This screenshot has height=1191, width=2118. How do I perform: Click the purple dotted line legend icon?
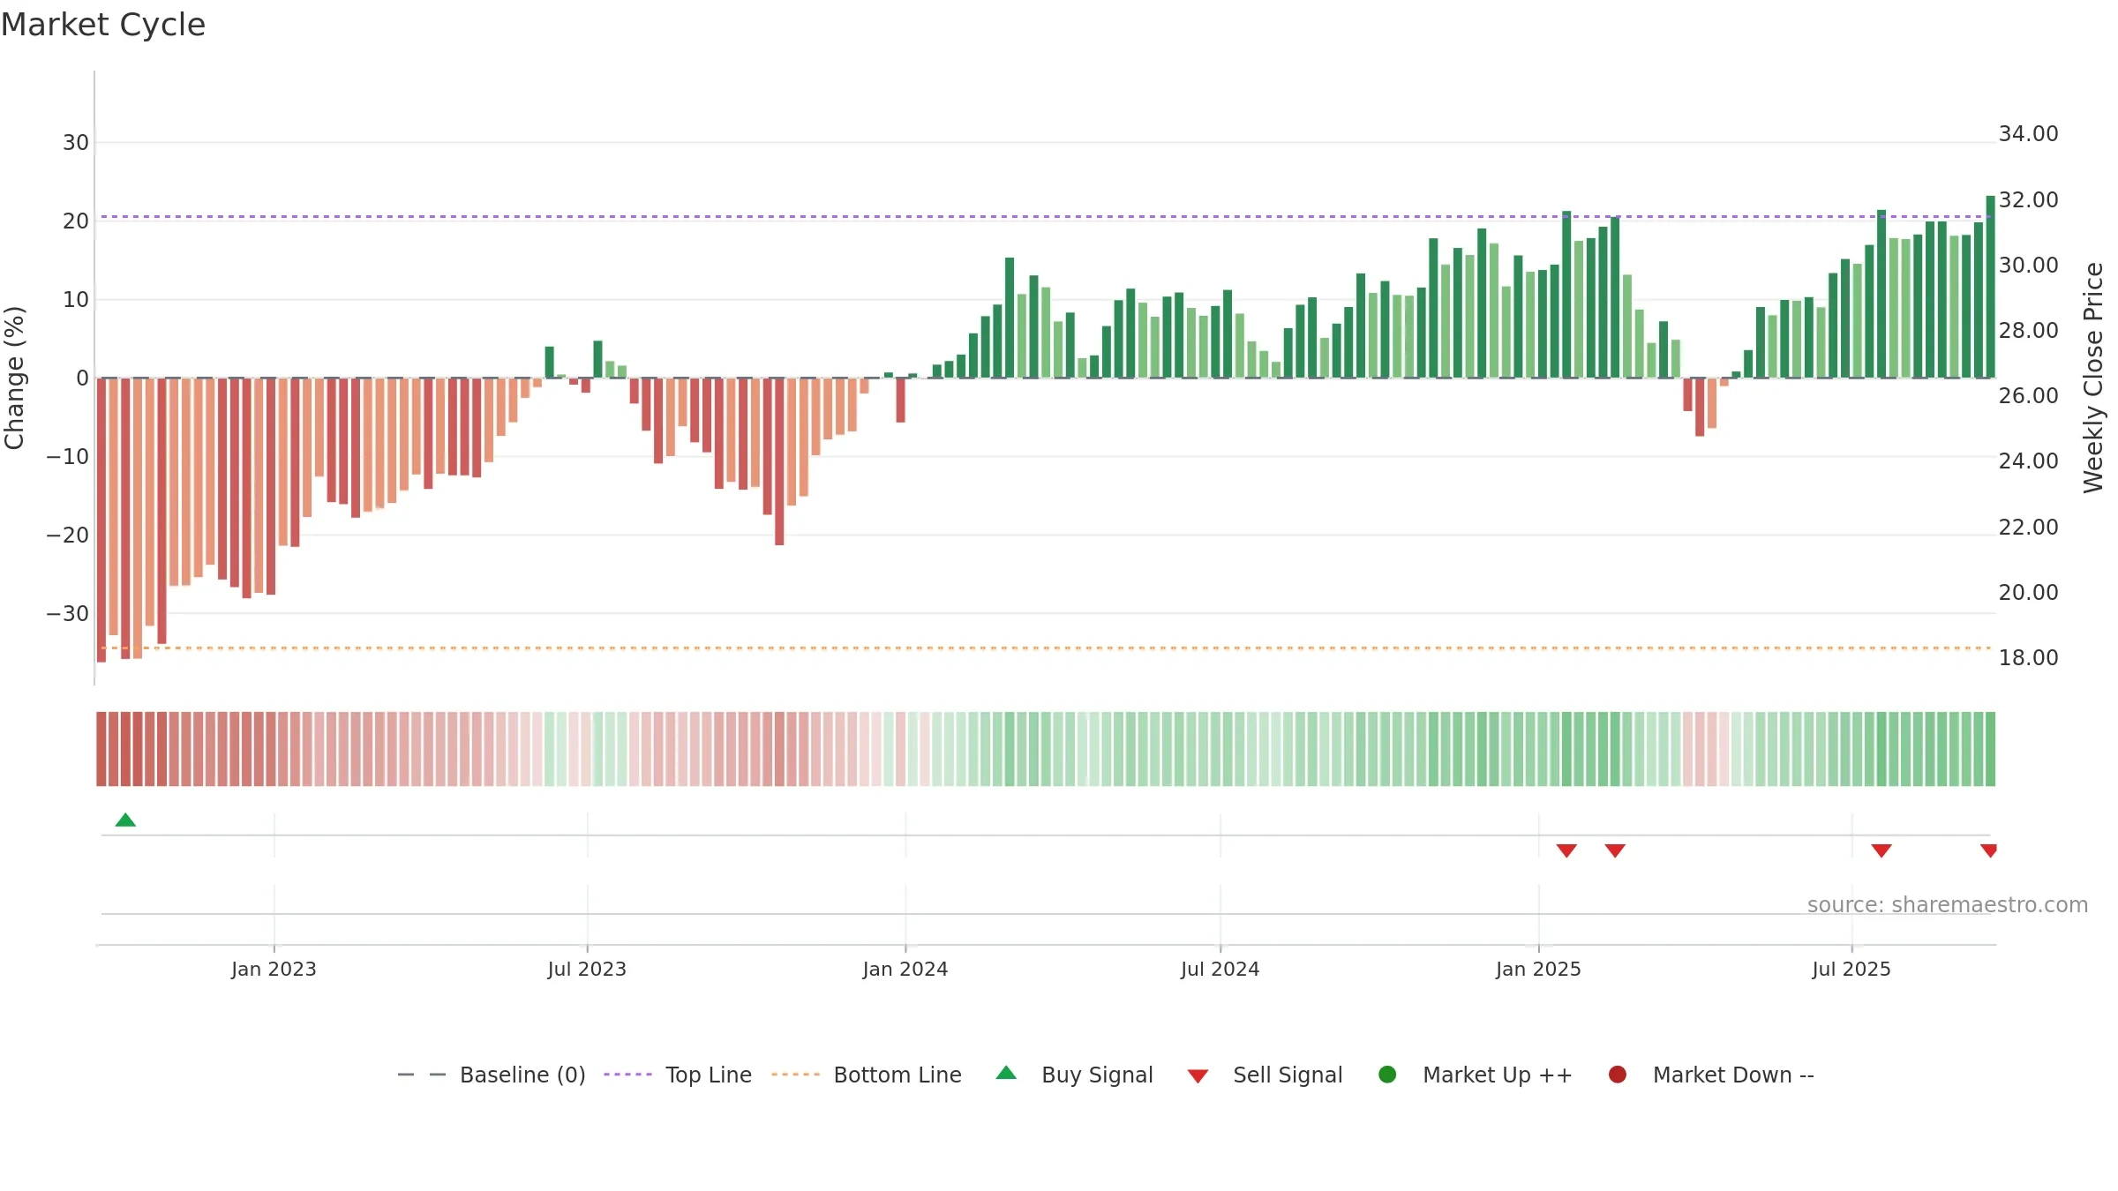tap(627, 1075)
